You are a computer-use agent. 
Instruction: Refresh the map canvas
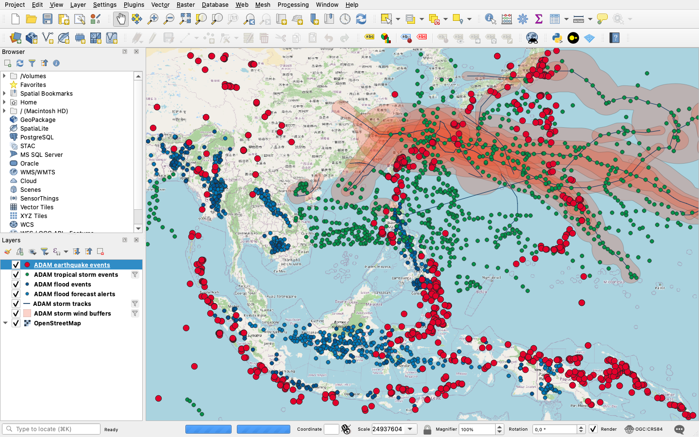[361, 19]
